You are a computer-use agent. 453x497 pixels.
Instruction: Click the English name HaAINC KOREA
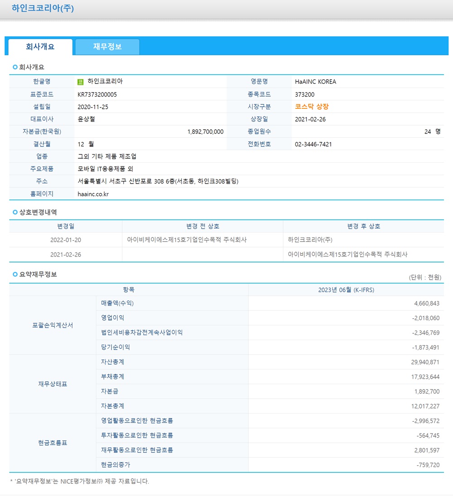pyautogui.click(x=316, y=82)
